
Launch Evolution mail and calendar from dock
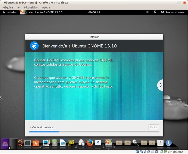coord(81,142)
